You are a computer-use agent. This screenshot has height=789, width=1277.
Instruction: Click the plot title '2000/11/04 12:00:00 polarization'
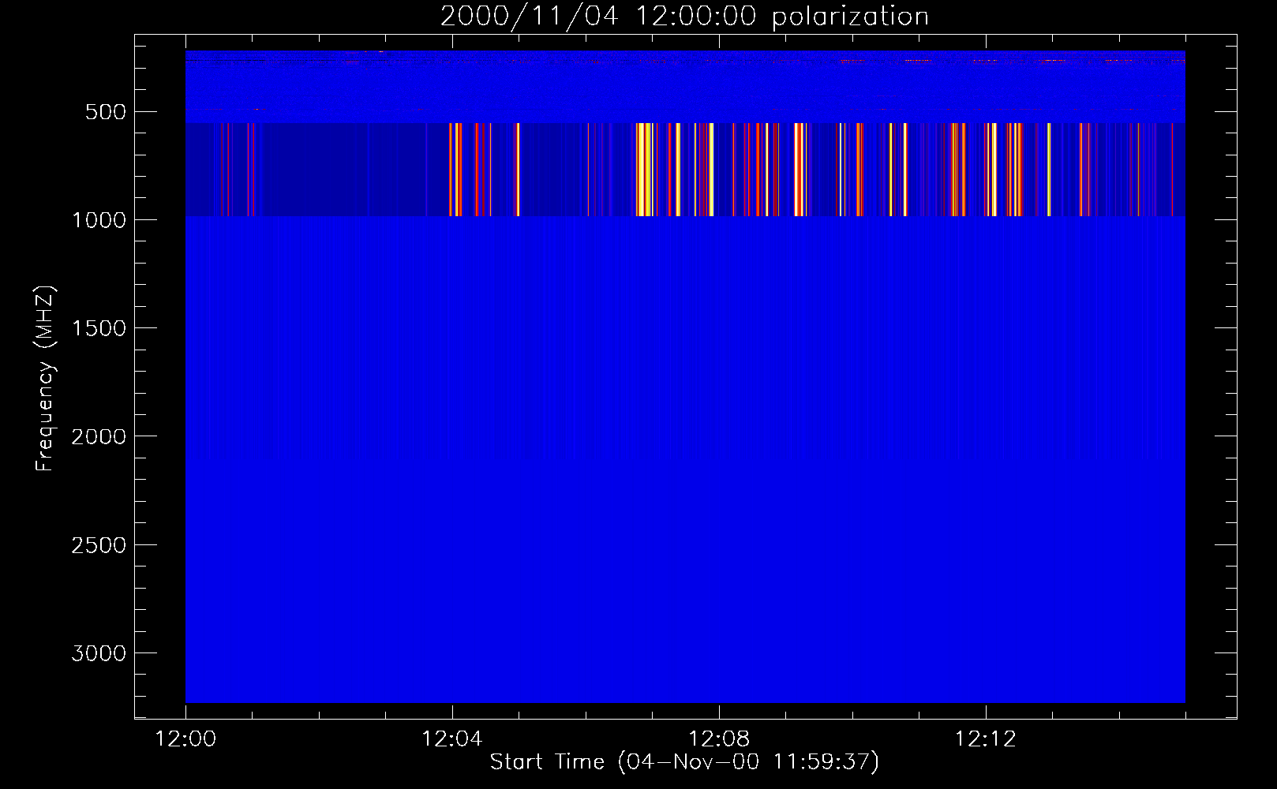click(x=684, y=17)
